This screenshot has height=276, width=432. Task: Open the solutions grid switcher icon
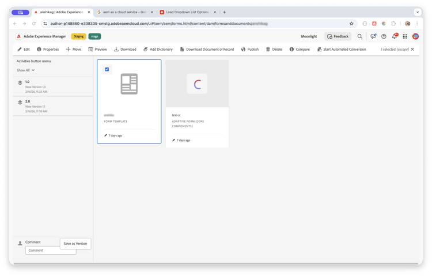click(x=405, y=36)
